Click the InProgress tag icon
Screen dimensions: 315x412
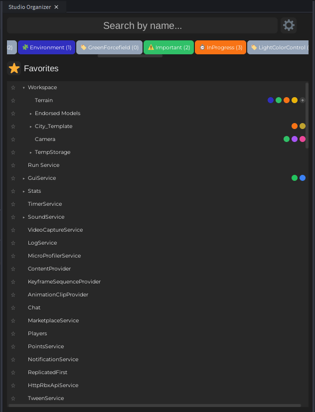[x=202, y=47]
